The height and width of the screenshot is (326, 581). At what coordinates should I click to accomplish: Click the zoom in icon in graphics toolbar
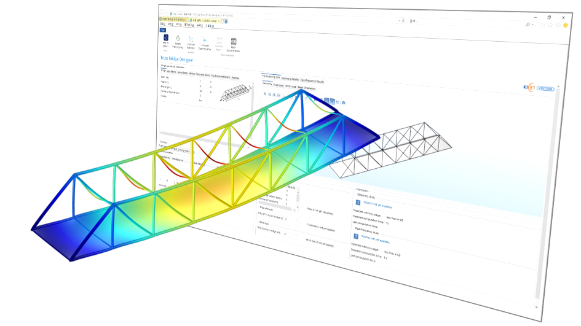pos(266,95)
